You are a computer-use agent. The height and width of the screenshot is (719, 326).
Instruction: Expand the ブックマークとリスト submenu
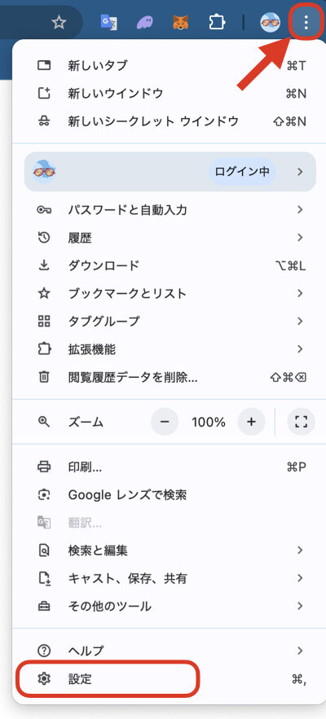(170, 293)
